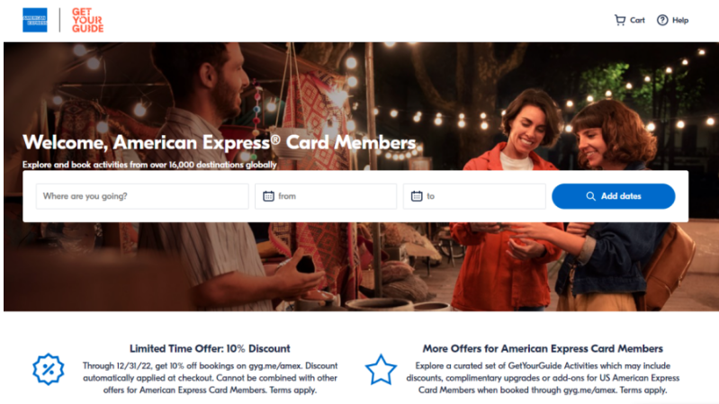
Task: Click the calendar icon in the from field
Action: [268, 196]
